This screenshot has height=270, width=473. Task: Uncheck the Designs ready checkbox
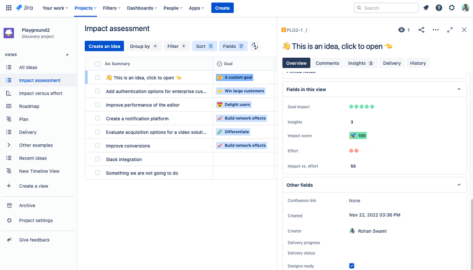click(x=352, y=266)
